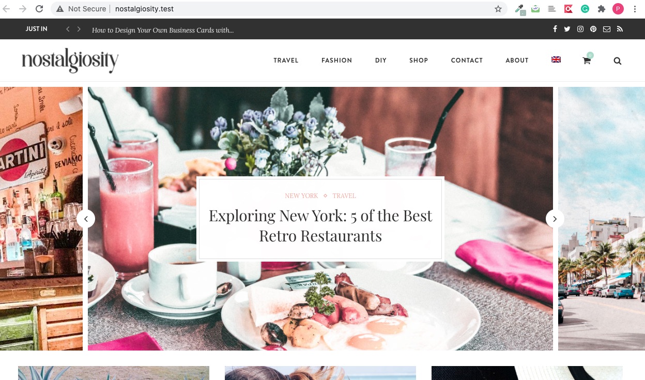The image size is (645, 380).
Task: Go to previous slide with left arrow
Action: pos(86,219)
